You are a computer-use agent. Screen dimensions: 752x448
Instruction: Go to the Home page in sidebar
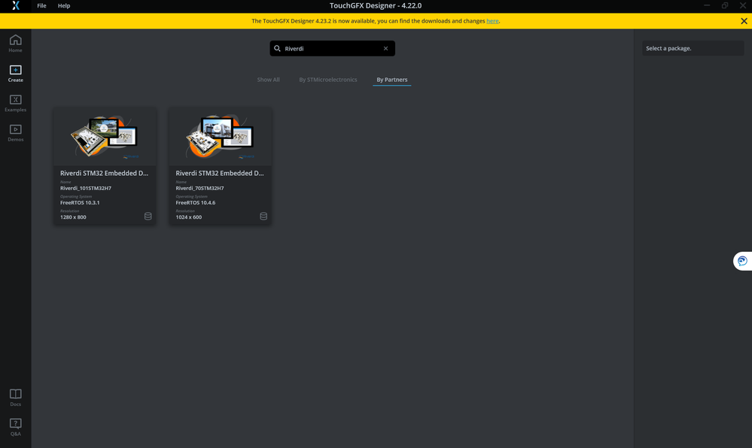pos(15,43)
